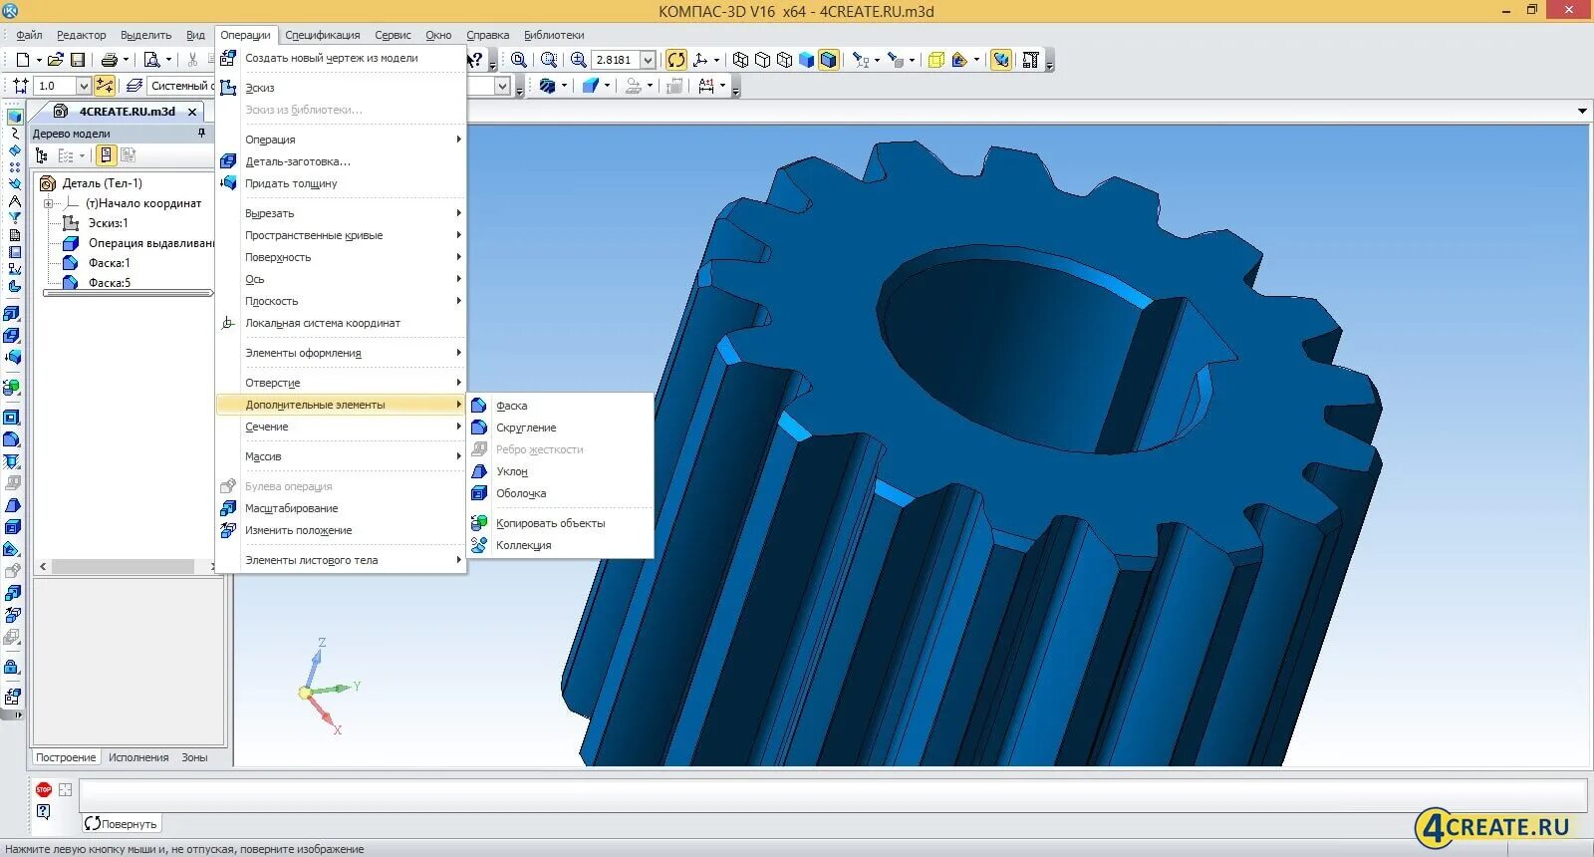This screenshot has height=857, width=1594.
Task: Close the 4CREATE.RU.m3d document tab
Action: [192, 112]
